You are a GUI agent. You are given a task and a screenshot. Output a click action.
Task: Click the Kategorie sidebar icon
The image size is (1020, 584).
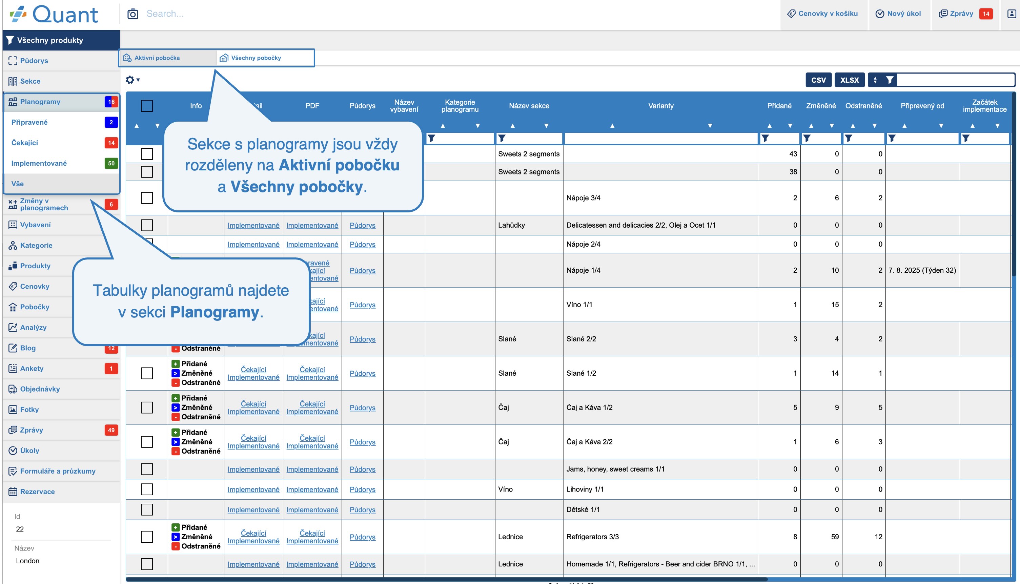[x=13, y=245]
